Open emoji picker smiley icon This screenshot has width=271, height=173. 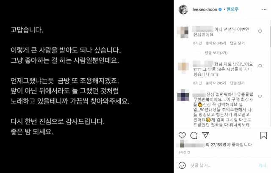point(182,165)
